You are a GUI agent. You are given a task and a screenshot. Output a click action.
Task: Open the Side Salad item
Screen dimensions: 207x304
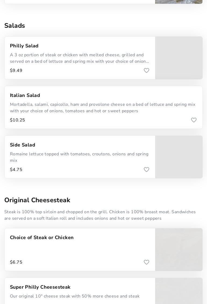(x=23, y=145)
